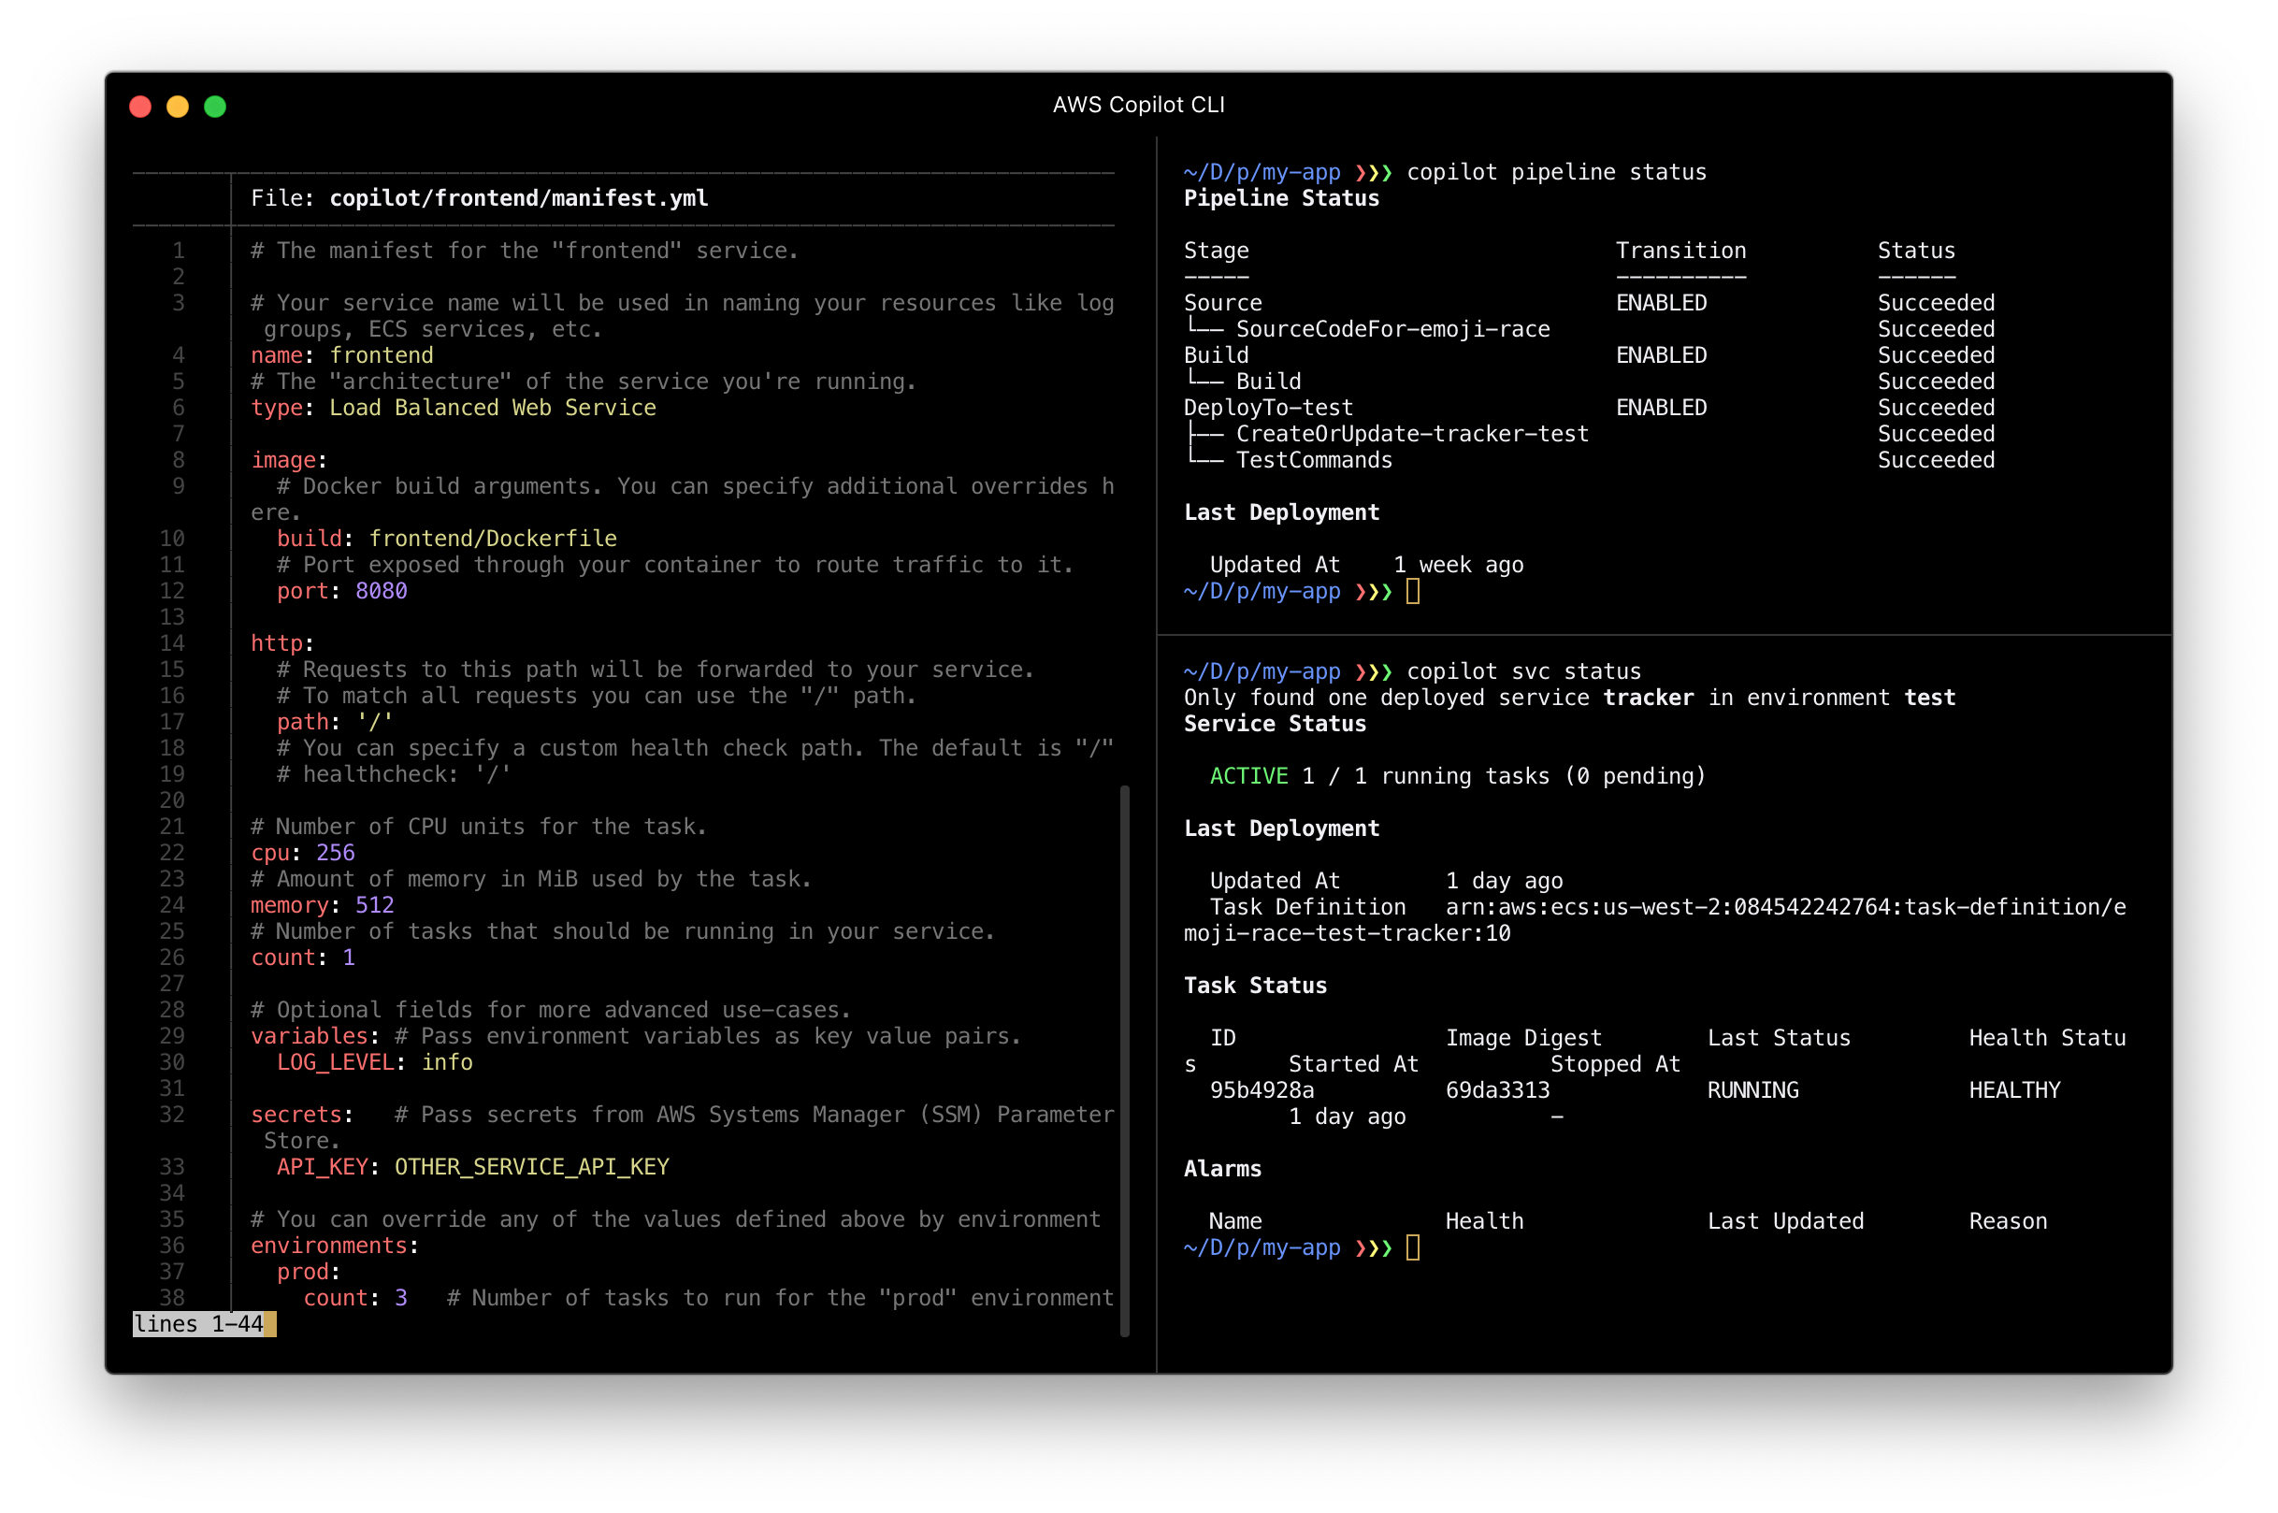
Task: Click the AWS Copilot CLI title bar text
Action: tap(1138, 104)
